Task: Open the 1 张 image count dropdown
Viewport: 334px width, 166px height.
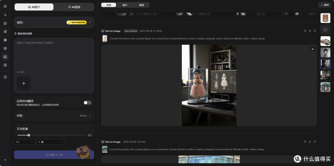Action: pos(50,142)
